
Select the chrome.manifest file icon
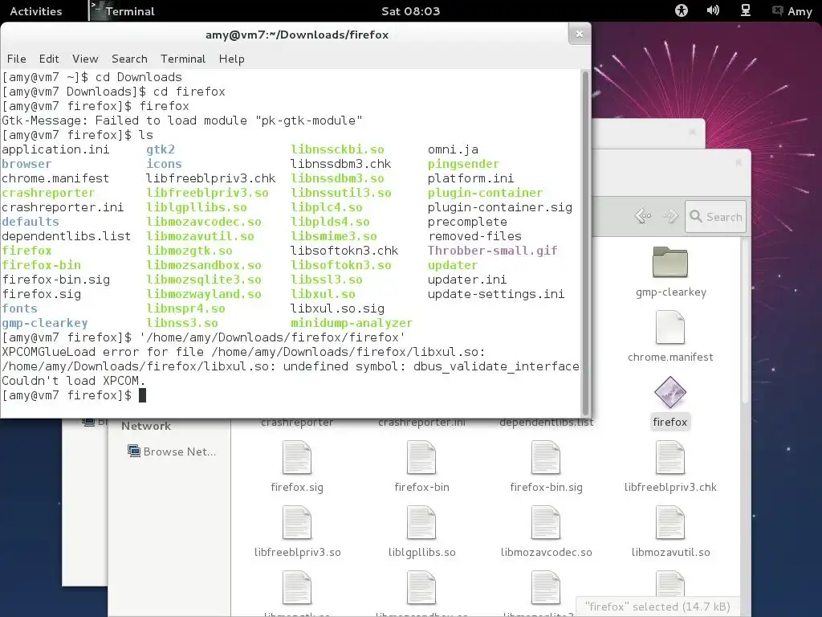[670, 327]
